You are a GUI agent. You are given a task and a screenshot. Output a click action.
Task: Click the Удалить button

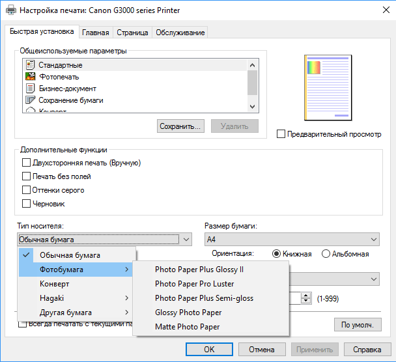(x=234, y=126)
